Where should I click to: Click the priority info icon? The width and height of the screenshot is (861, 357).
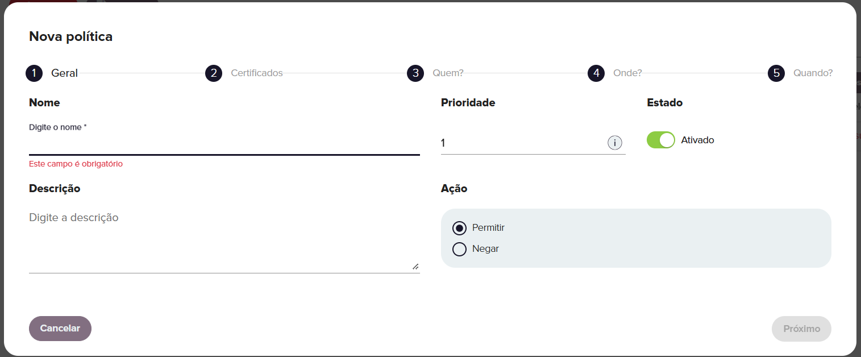coord(615,143)
